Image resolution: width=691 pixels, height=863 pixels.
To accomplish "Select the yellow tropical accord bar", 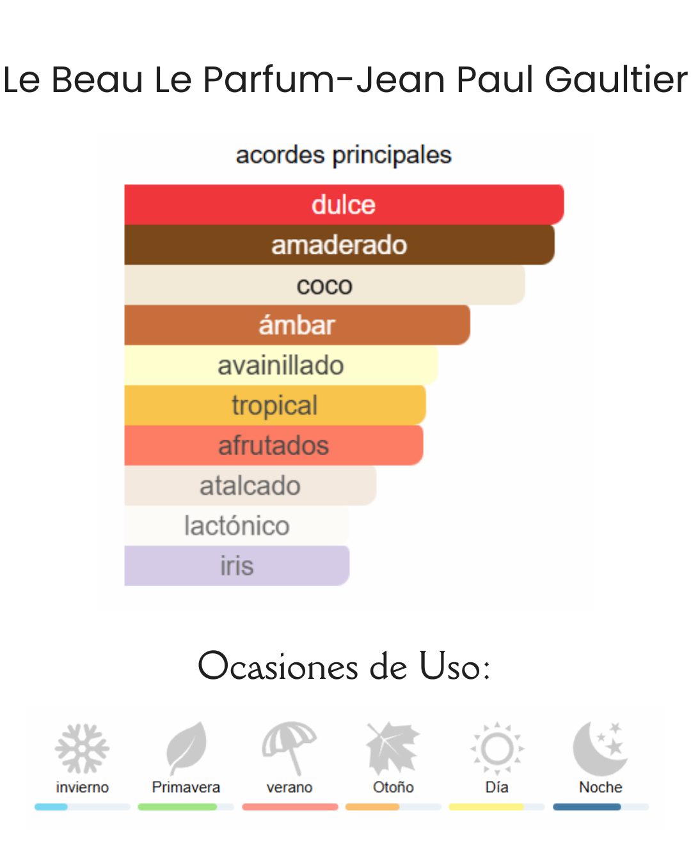I will point(275,405).
